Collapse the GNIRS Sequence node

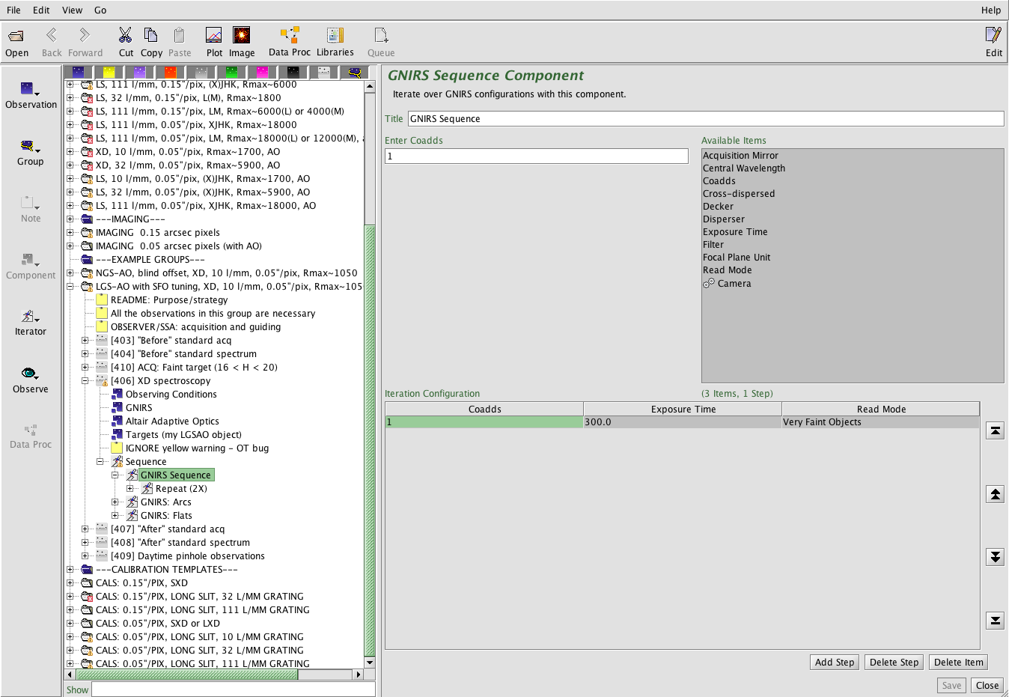(115, 475)
